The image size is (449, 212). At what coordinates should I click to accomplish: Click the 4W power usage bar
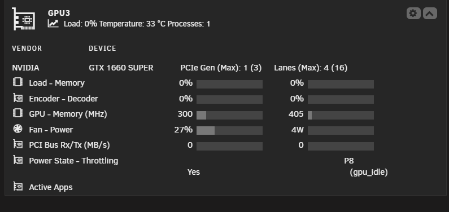(x=341, y=131)
